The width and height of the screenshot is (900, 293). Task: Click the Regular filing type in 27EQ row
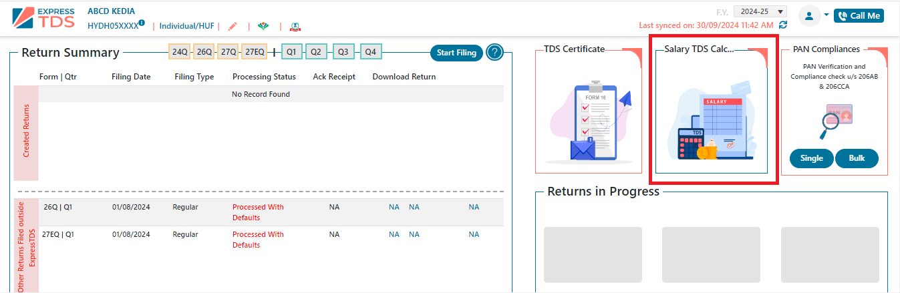tap(185, 234)
